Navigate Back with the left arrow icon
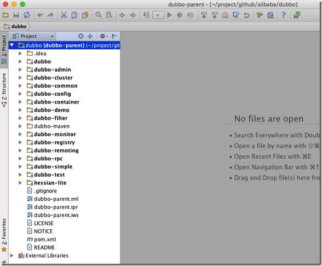Viewport: 322px width, 266px height. 122,15
